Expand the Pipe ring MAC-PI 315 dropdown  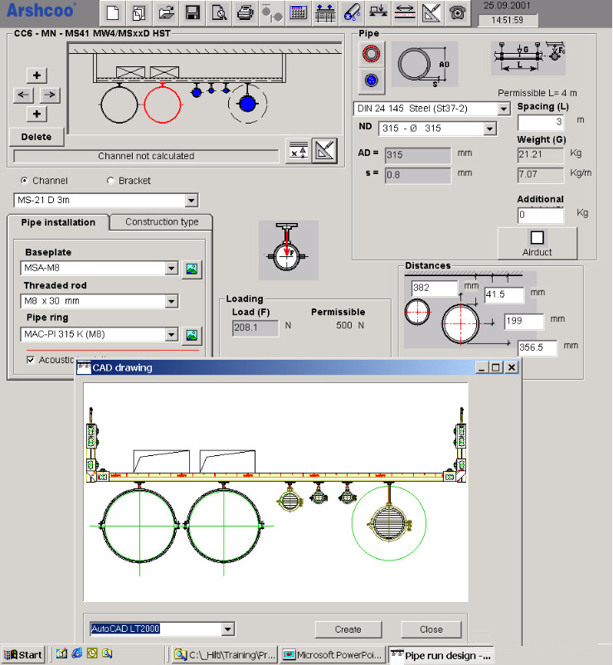172,335
